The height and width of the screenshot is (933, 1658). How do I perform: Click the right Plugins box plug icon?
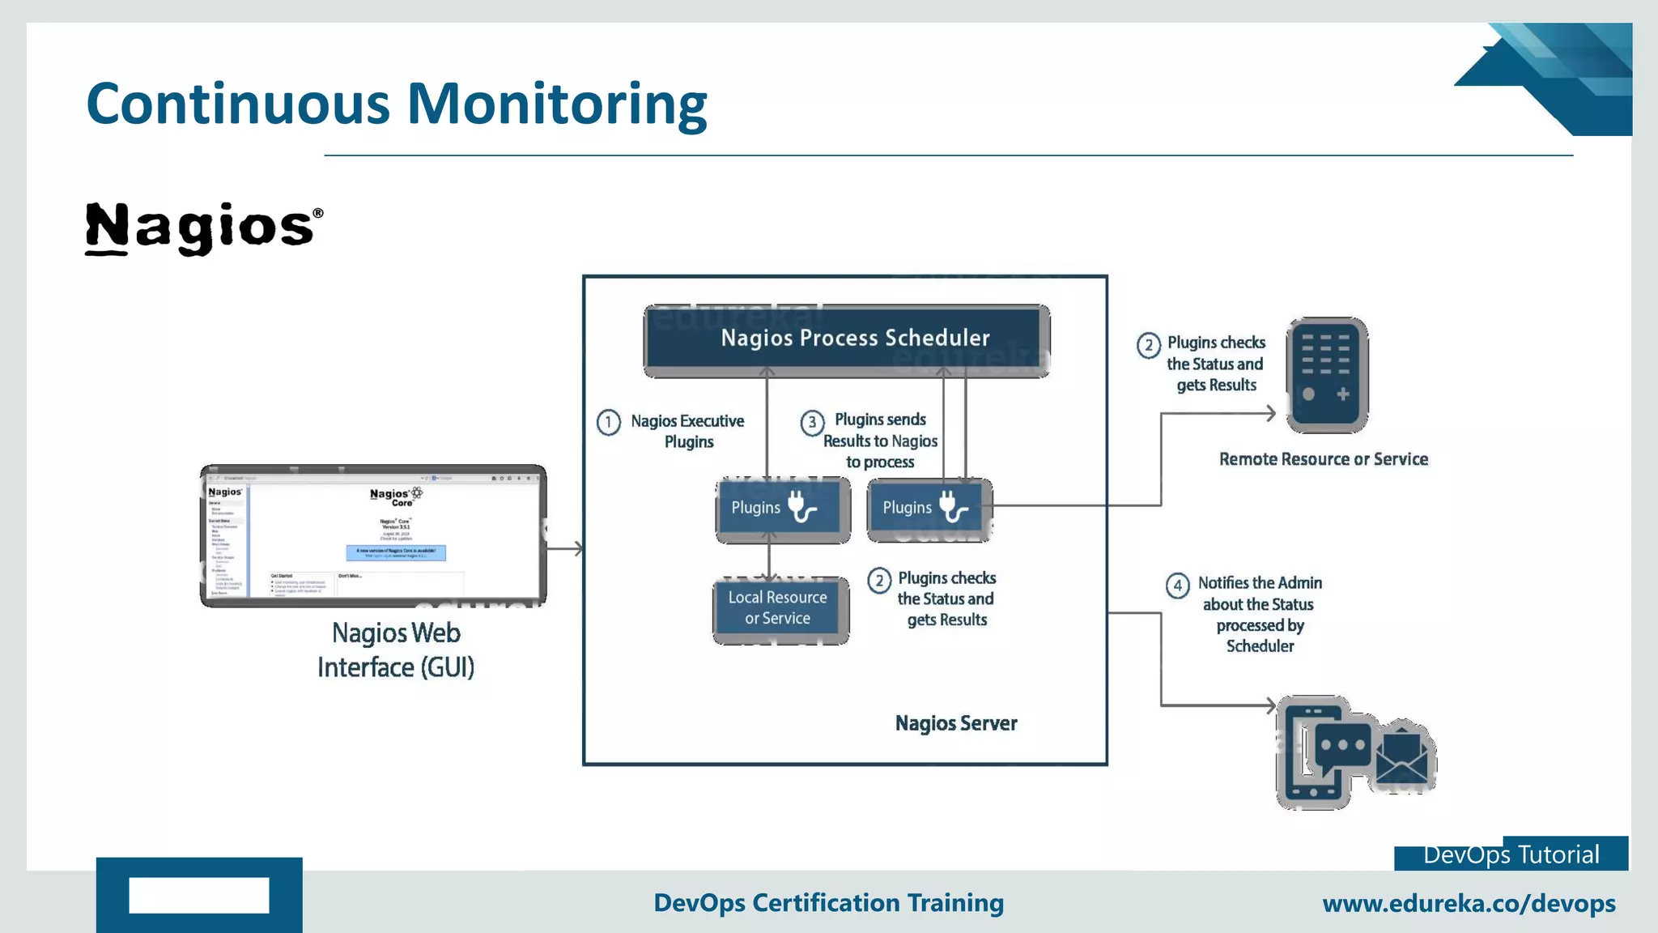(x=953, y=507)
